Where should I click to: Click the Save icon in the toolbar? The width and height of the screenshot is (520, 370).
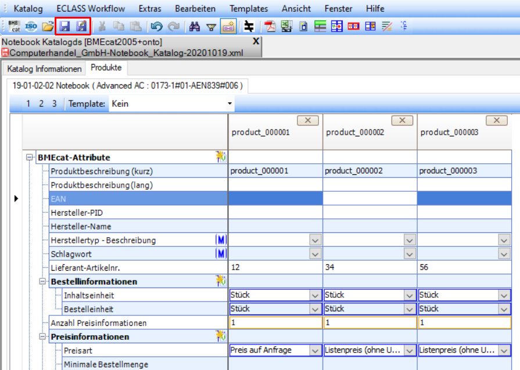tap(64, 26)
